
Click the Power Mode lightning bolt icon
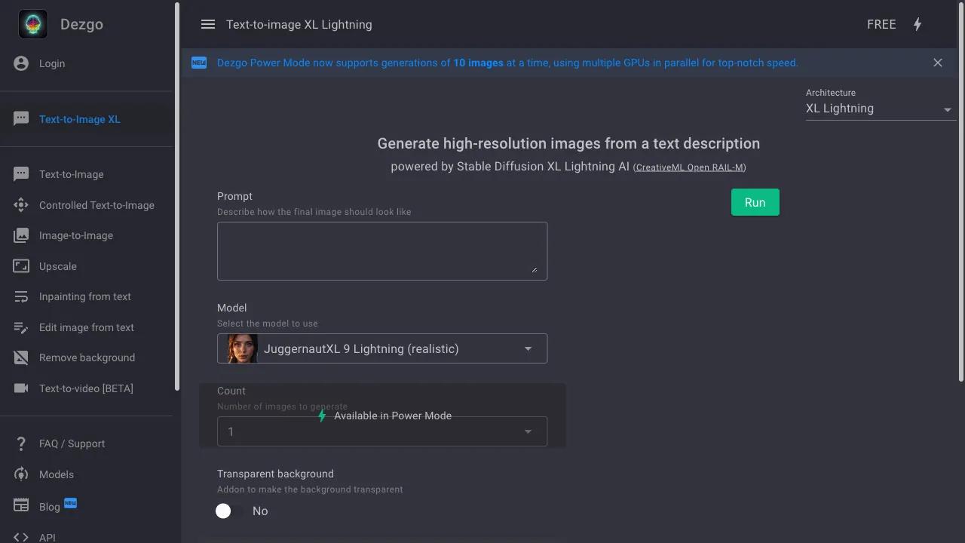tap(918, 24)
